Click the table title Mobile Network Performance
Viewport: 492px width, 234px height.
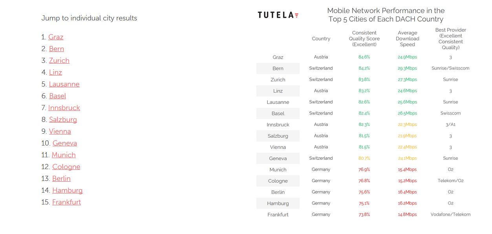(386, 15)
